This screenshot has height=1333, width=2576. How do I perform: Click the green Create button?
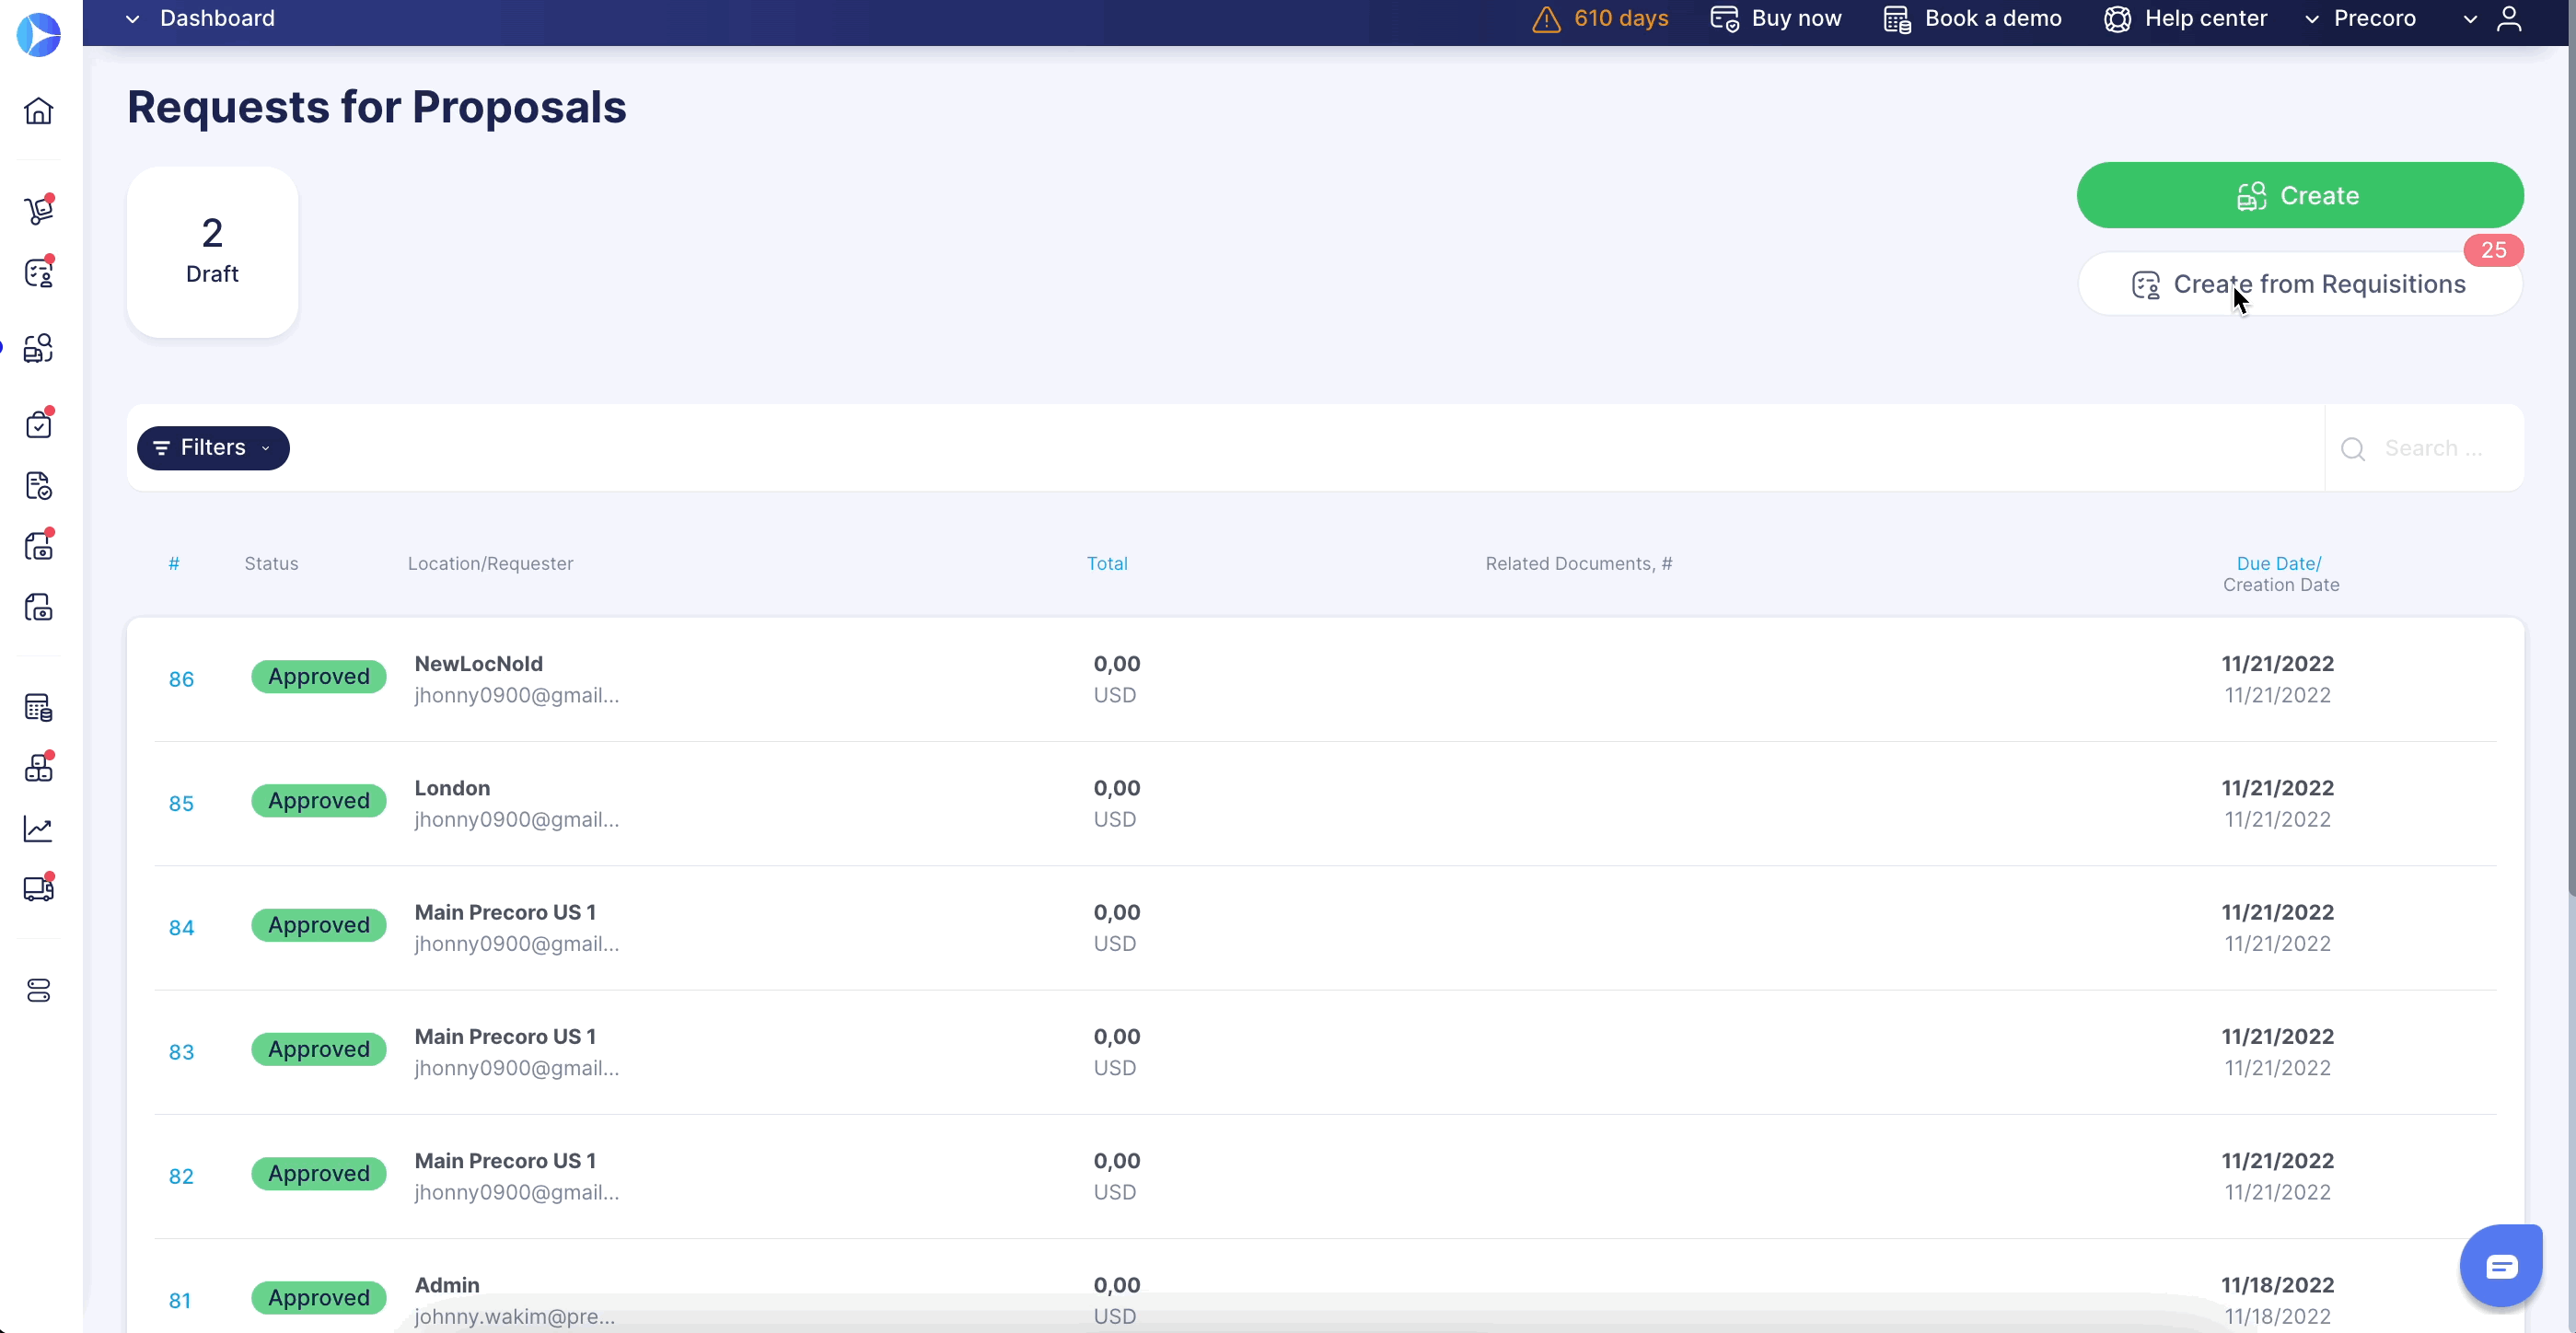pyautogui.click(x=2300, y=195)
